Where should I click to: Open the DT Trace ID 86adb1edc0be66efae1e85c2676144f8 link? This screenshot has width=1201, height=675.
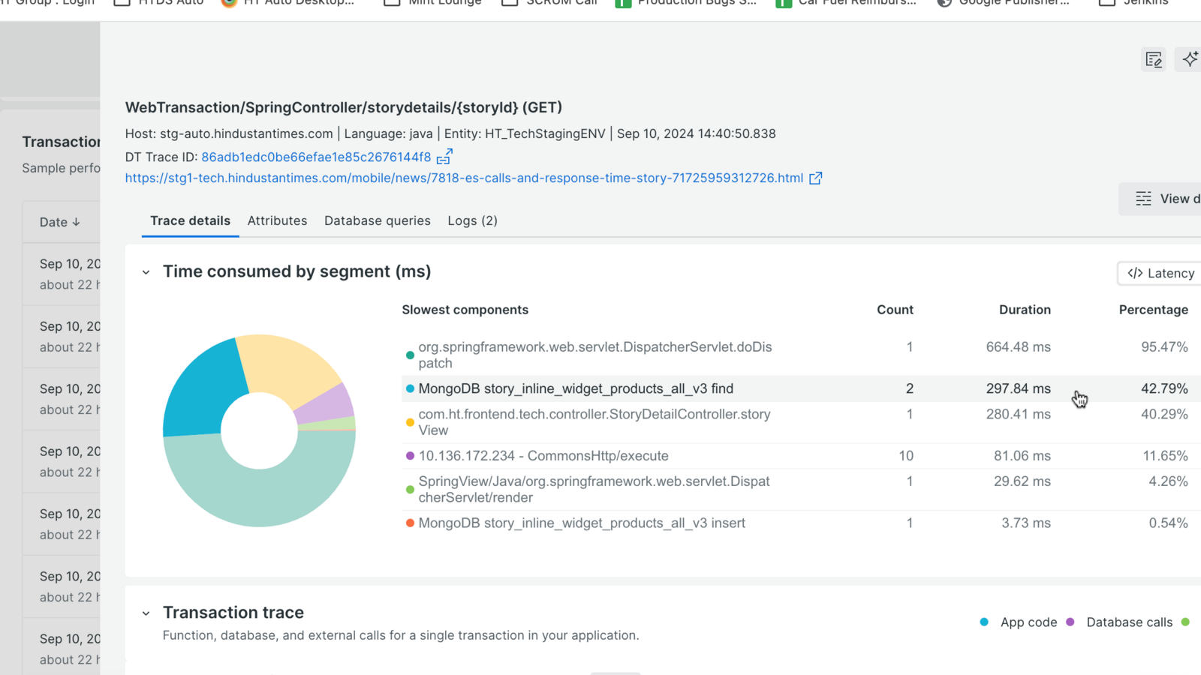pos(316,157)
